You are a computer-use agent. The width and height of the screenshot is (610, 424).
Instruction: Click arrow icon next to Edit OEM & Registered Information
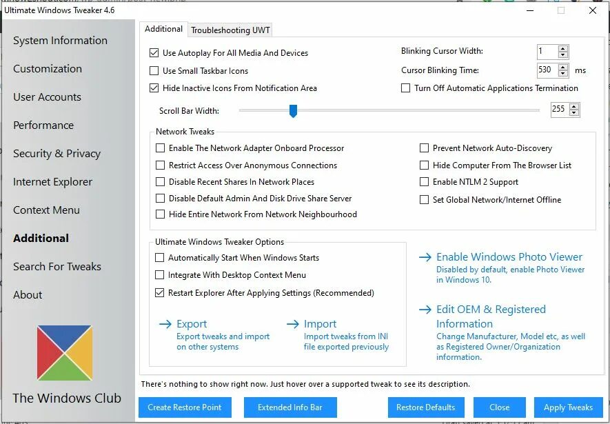pyautogui.click(x=425, y=310)
